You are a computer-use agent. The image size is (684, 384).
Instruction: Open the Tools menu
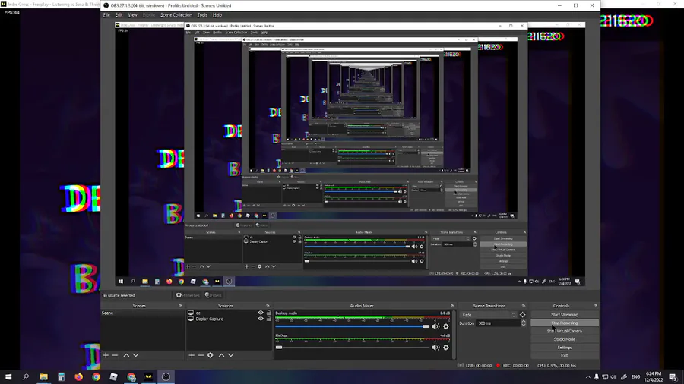(202, 15)
